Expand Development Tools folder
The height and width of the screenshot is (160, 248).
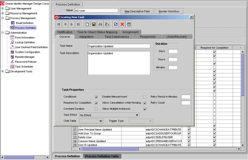tap(3, 71)
